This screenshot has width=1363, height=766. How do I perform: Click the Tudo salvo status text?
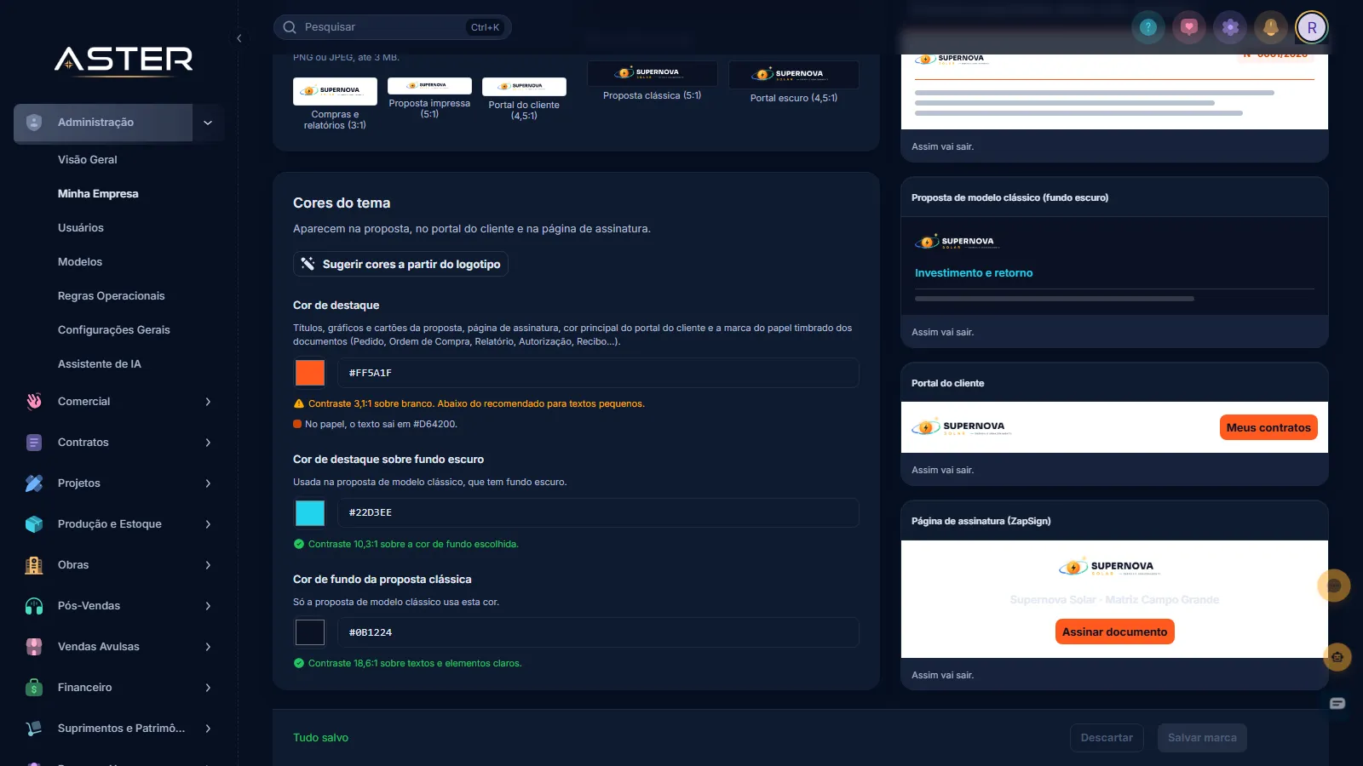click(320, 738)
